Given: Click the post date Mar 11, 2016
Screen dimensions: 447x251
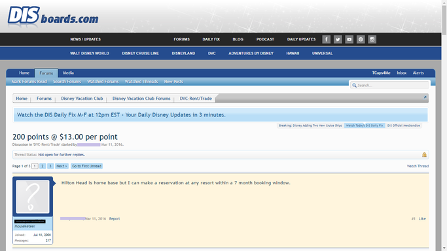Looking at the screenshot, I should pyautogui.click(x=95, y=218).
